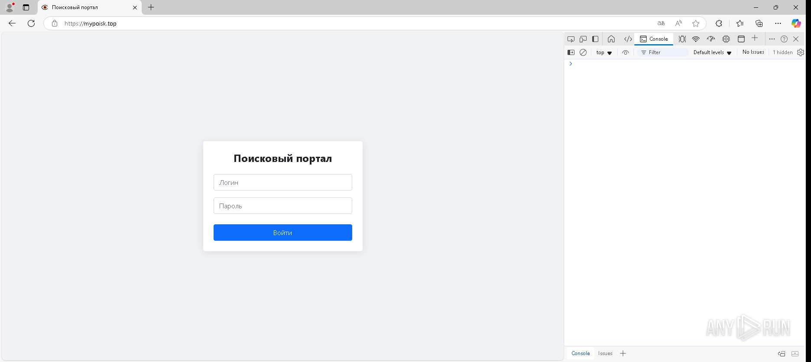Click the drawer dock icon at bottom right
Screen dimensions: 811x362
pyautogui.click(x=782, y=354)
